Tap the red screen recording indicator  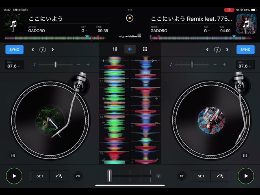tap(229, 10)
